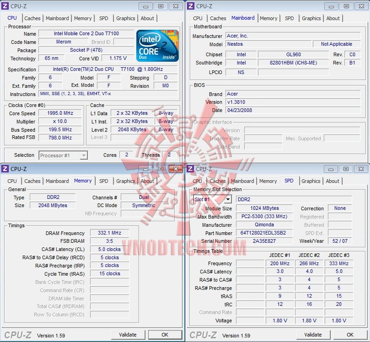This screenshot has height=342, width=370.
Task: Click CPU-Z logo icon in Memory window title bar
Action: click(5, 169)
